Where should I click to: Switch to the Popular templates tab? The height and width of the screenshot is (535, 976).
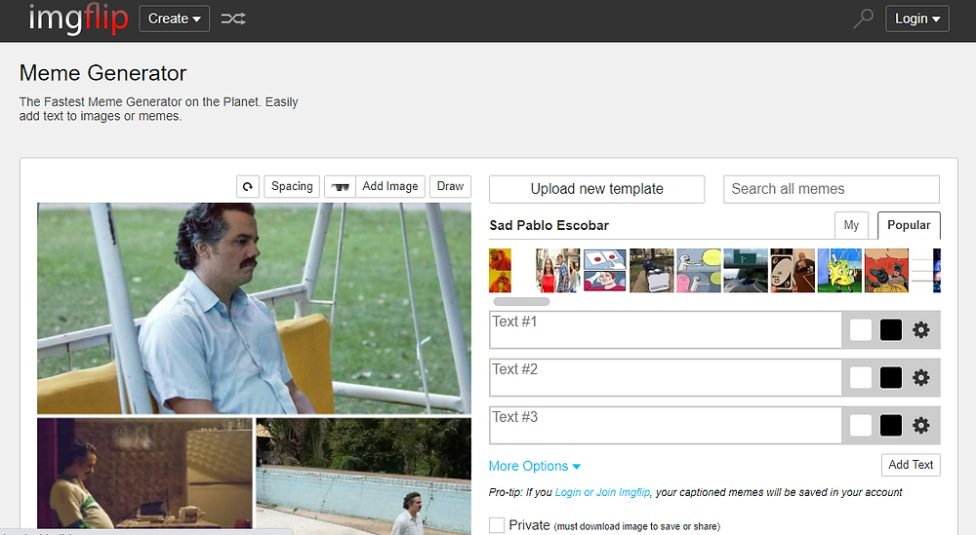(909, 225)
